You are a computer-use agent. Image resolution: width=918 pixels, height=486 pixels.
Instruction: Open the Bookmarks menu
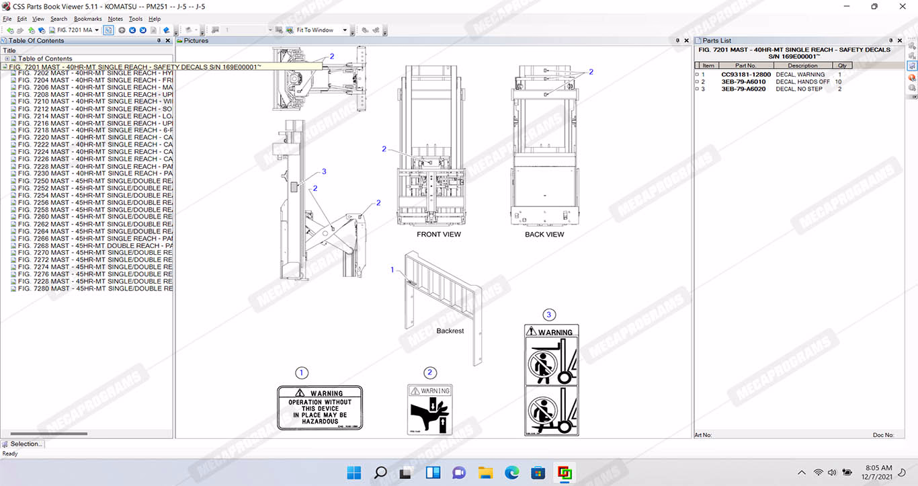[x=87, y=19]
